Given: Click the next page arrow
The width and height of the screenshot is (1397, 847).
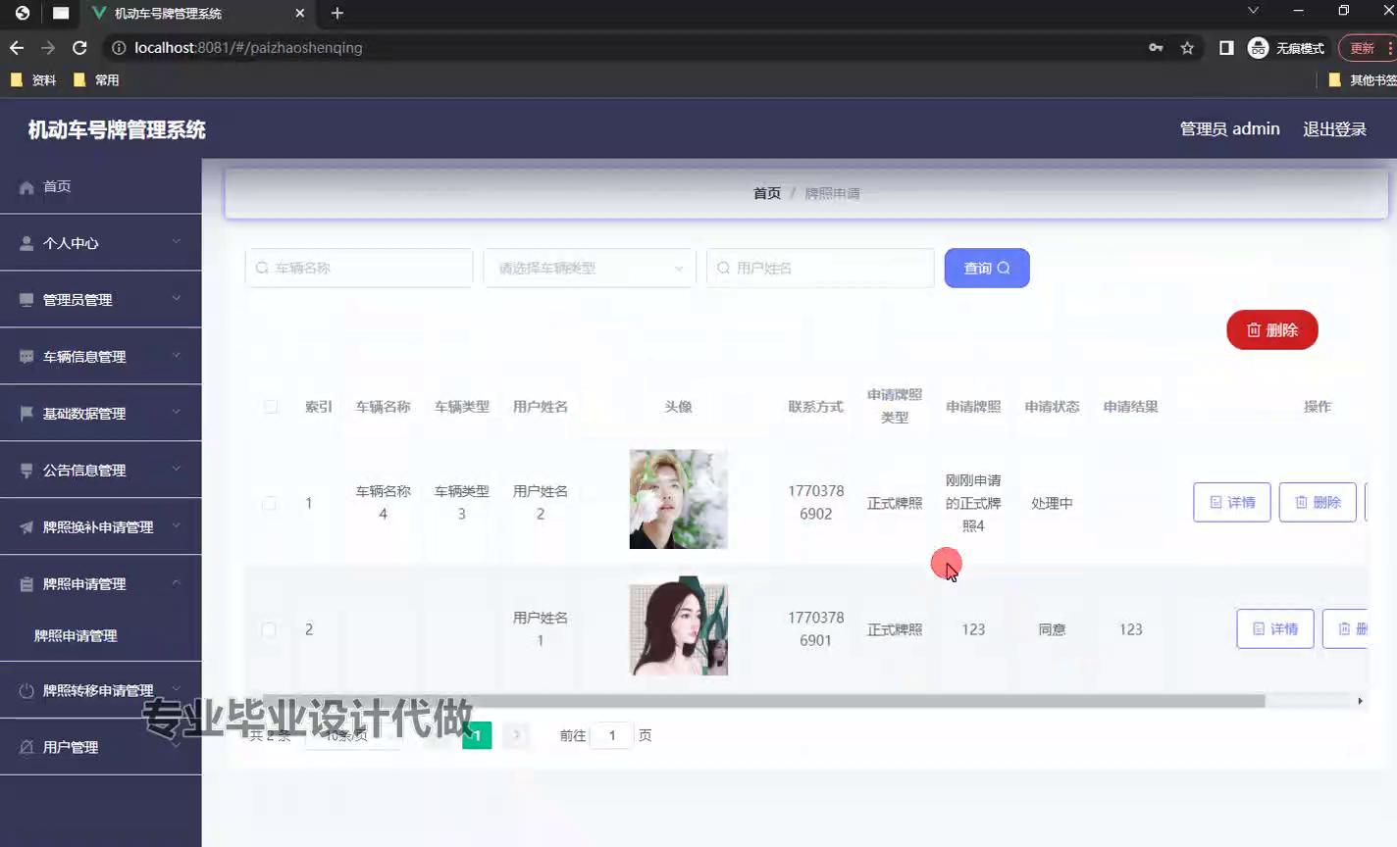Looking at the screenshot, I should [516, 735].
